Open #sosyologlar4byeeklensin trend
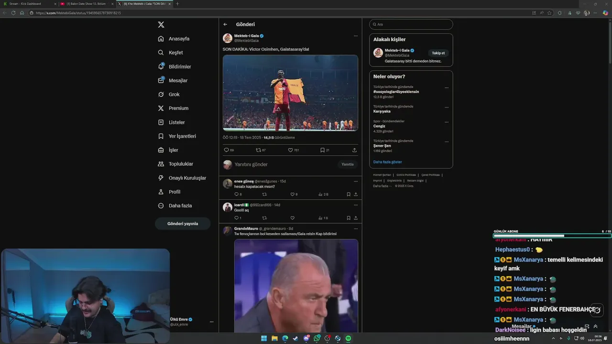 pos(396,92)
